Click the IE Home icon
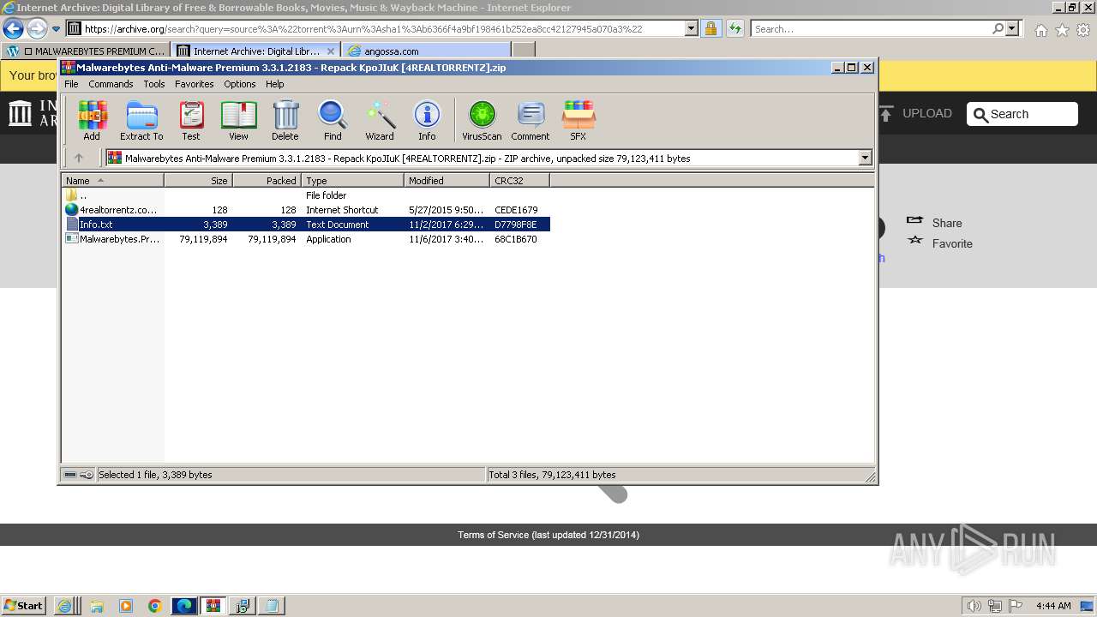The image size is (1097, 617). point(1040,30)
